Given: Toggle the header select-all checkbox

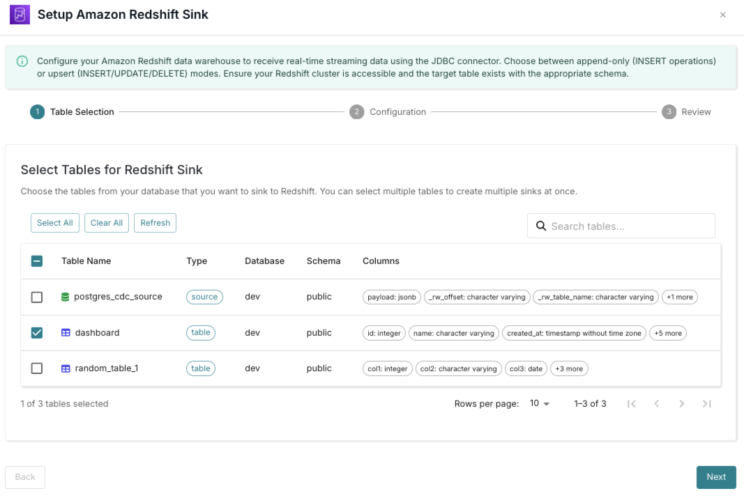Looking at the screenshot, I should [x=36, y=261].
